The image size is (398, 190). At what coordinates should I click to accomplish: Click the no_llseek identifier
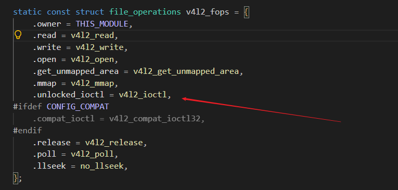point(102,166)
